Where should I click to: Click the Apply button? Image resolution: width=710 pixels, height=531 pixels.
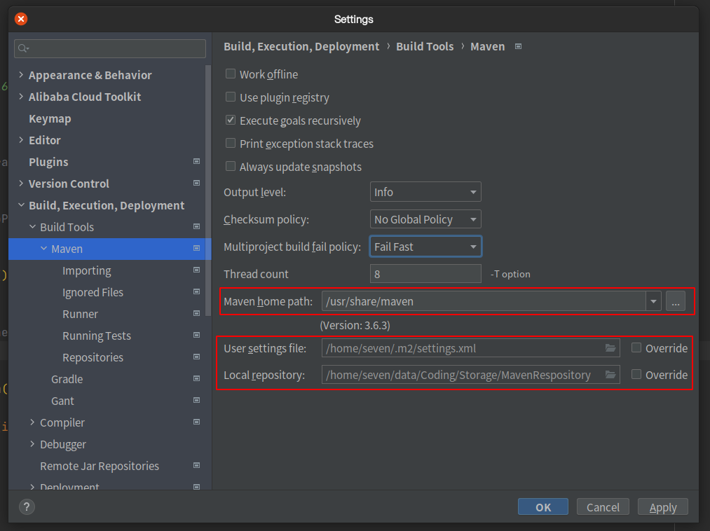pos(663,507)
